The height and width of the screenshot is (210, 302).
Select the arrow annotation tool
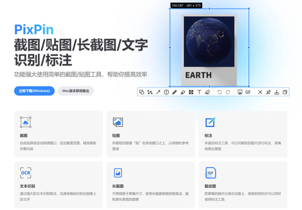pos(158,92)
